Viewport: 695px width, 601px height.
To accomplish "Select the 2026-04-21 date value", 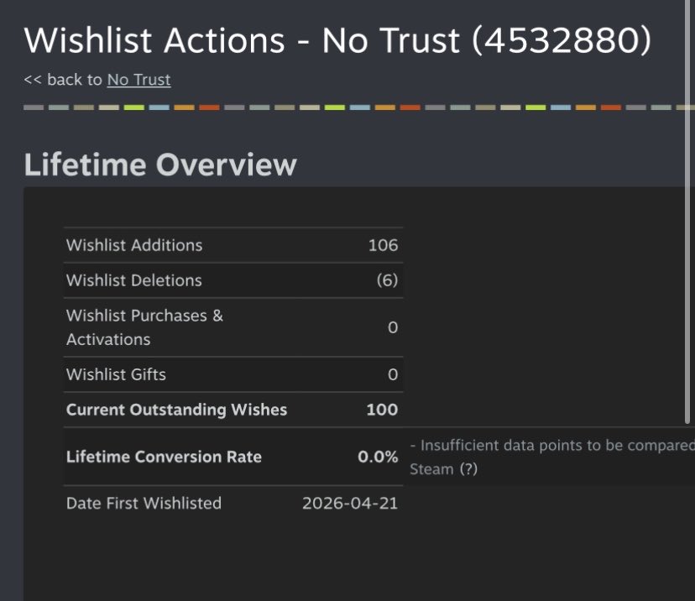I will coord(350,503).
